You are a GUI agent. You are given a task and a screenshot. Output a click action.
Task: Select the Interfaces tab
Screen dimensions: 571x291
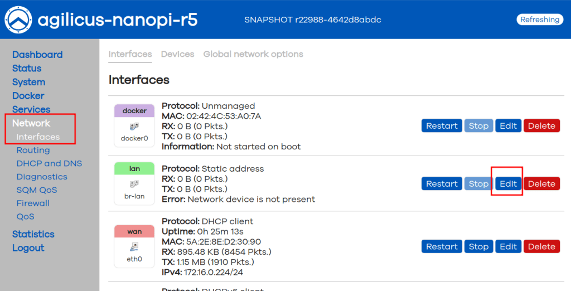pos(130,54)
